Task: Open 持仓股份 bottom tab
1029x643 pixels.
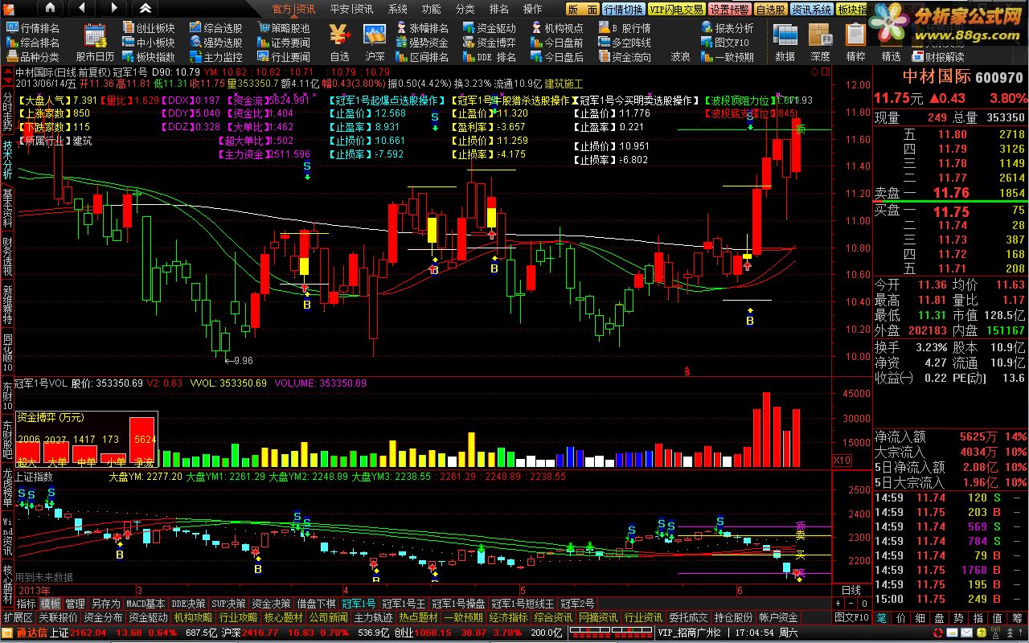Action: (x=733, y=617)
